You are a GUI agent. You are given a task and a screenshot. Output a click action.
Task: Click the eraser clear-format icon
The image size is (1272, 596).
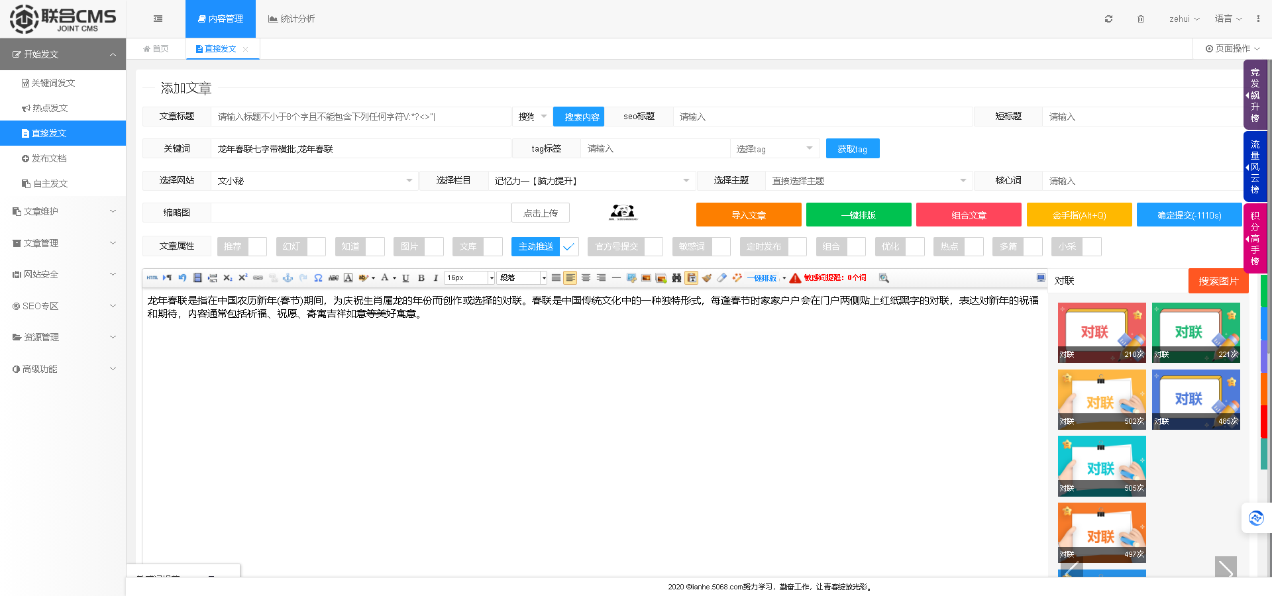tap(721, 278)
